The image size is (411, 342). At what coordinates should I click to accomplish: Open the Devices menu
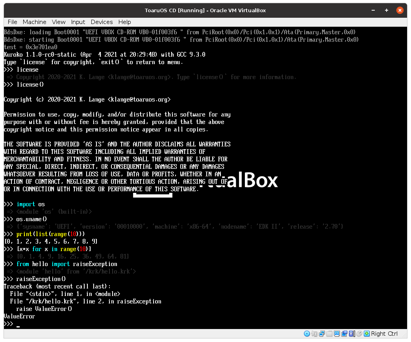pos(102,22)
